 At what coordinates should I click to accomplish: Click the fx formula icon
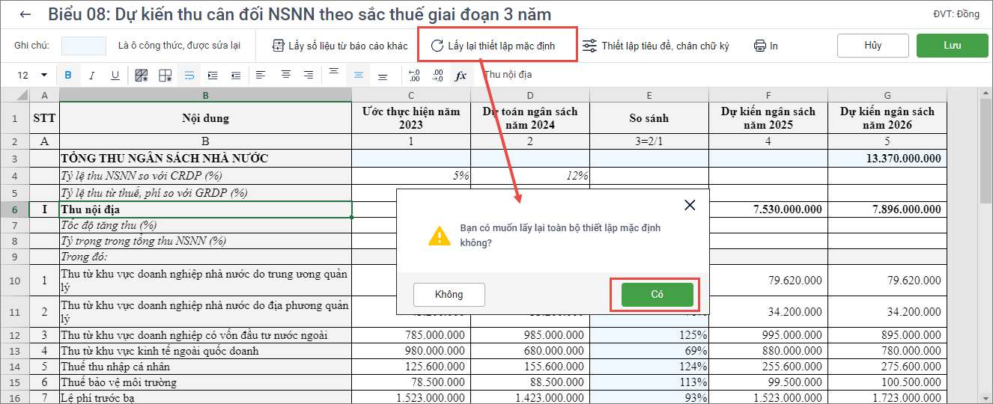(461, 75)
